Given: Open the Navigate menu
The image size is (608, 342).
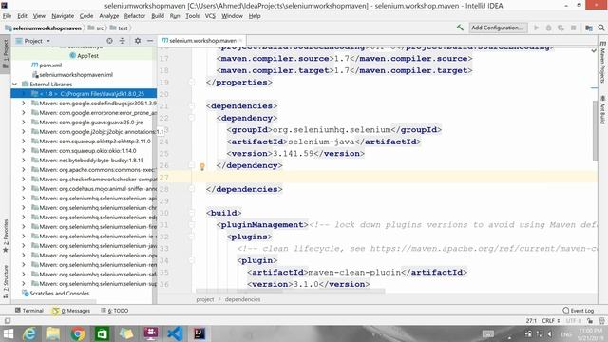Looking at the screenshot, I should [x=63, y=16].
